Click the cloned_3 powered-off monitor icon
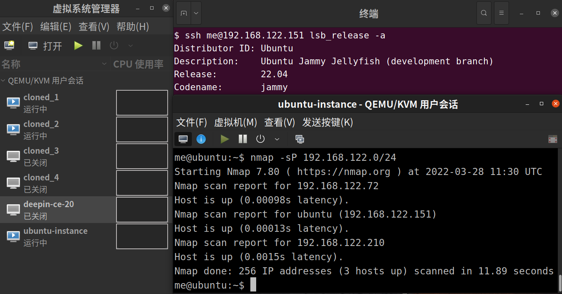This screenshot has height=294, width=562. [x=13, y=156]
